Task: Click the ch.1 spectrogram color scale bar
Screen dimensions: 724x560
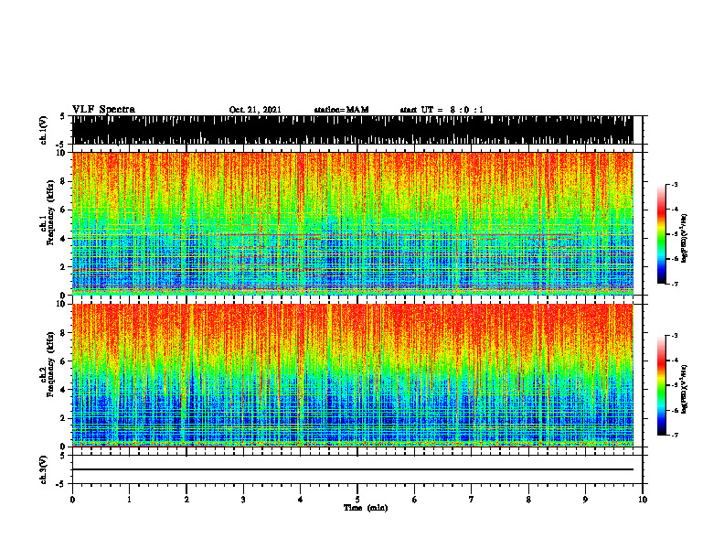Action: click(x=661, y=234)
